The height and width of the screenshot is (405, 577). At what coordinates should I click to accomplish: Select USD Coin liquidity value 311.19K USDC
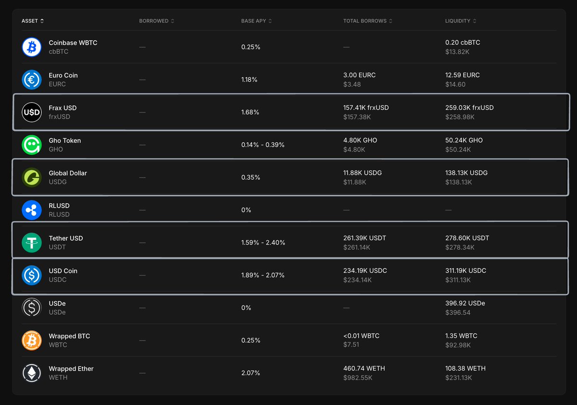pos(465,270)
